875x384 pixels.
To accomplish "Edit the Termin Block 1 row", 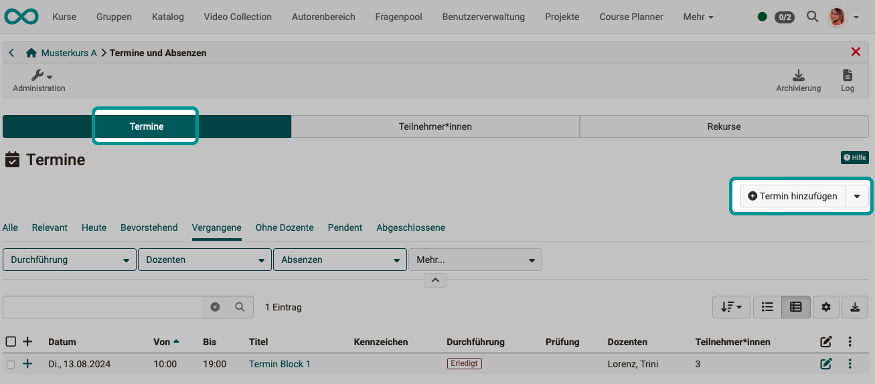I will (x=826, y=364).
